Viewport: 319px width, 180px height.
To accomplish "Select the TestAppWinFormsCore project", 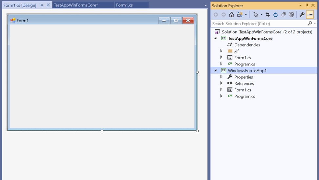I will tap(250, 38).
